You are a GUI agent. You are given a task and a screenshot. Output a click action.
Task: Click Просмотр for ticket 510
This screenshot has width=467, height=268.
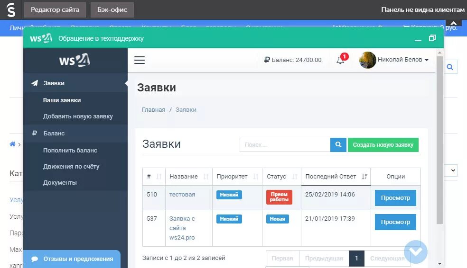(x=395, y=198)
